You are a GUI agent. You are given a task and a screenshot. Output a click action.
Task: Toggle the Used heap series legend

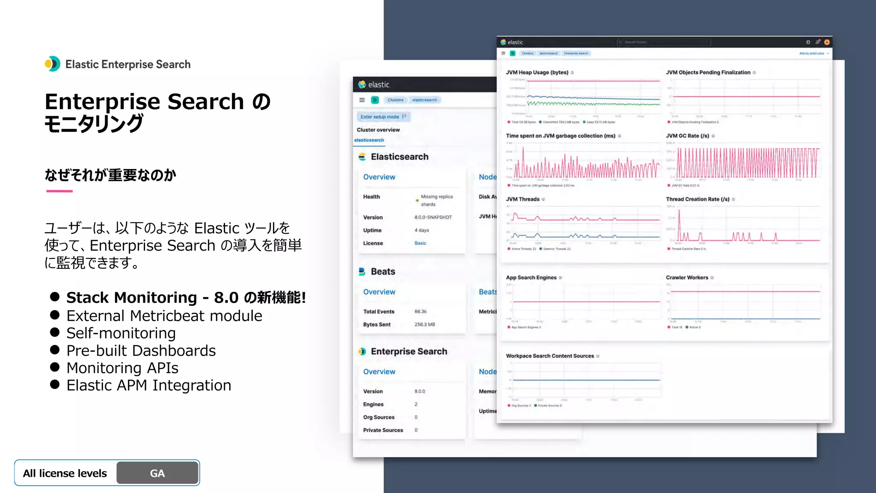point(599,122)
